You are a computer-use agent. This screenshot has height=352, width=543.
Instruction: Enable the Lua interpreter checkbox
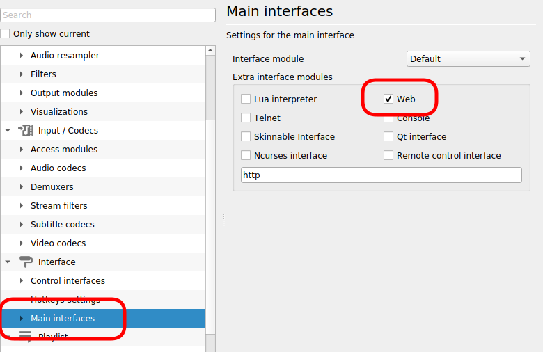pos(246,99)
